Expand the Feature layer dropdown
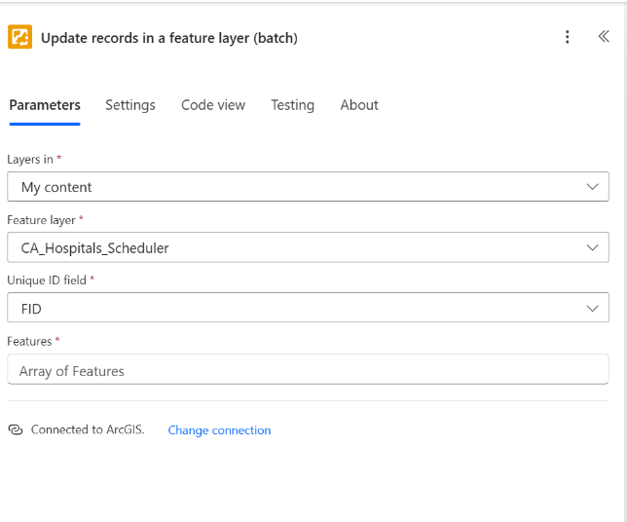The width and height of the screenshot is (627, 522). (x=308, y=247)
